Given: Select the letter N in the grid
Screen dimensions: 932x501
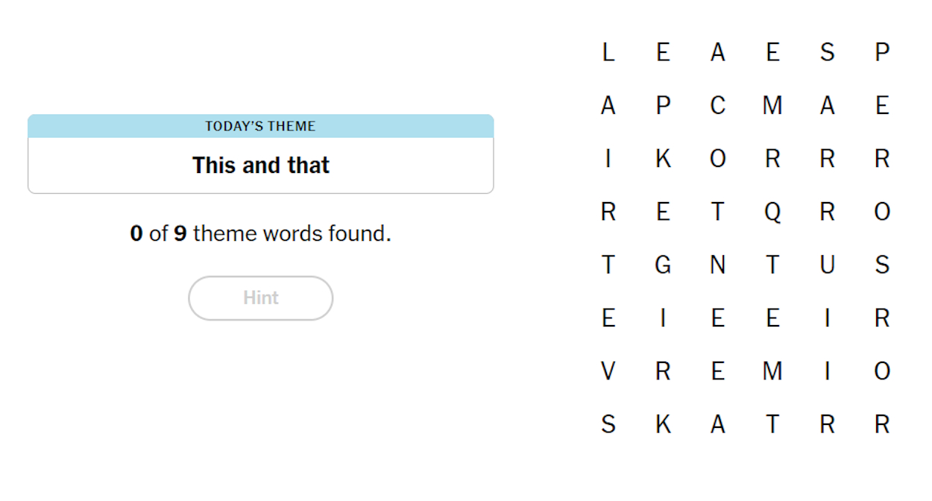Looking at the screenshot, I should click(717, 265).
